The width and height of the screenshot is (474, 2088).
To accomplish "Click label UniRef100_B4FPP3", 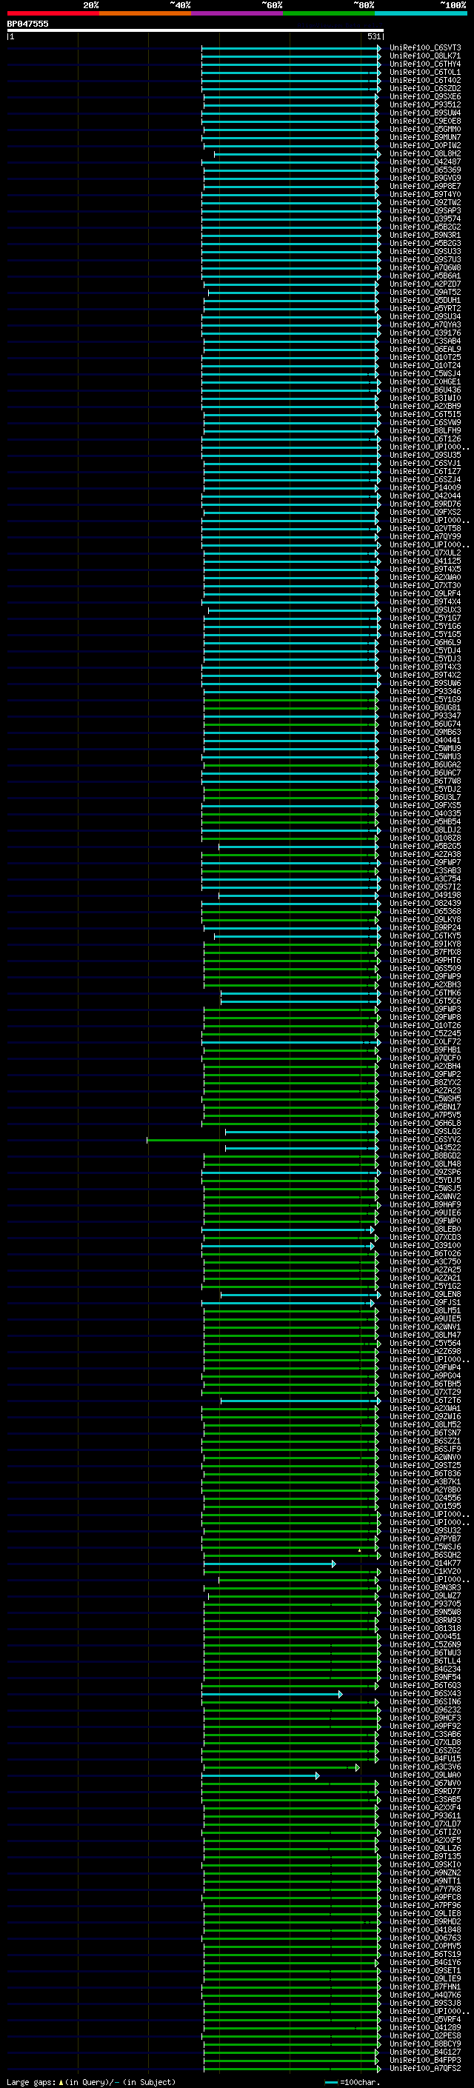I will tap(424, 2061).
